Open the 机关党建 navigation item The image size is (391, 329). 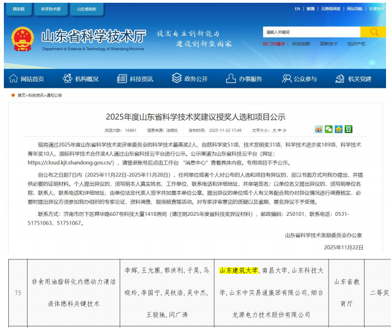pos(353,79)
